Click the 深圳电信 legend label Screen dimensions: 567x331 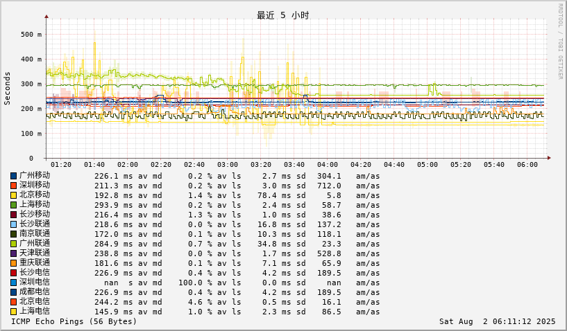(x=35, y=283)
